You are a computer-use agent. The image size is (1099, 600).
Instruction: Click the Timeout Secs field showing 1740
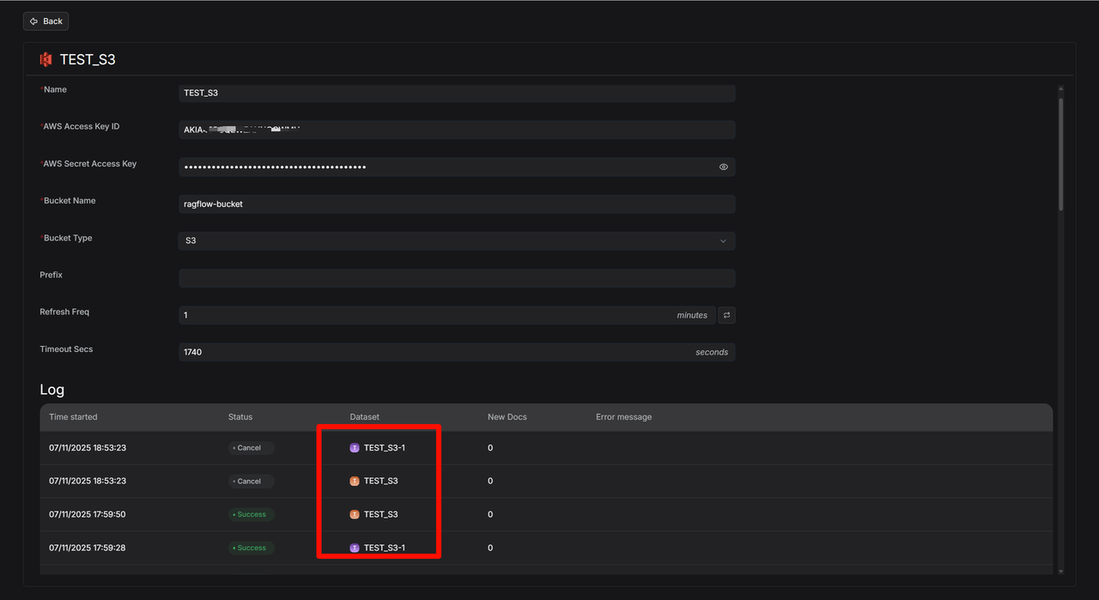(x=457, y=352)
